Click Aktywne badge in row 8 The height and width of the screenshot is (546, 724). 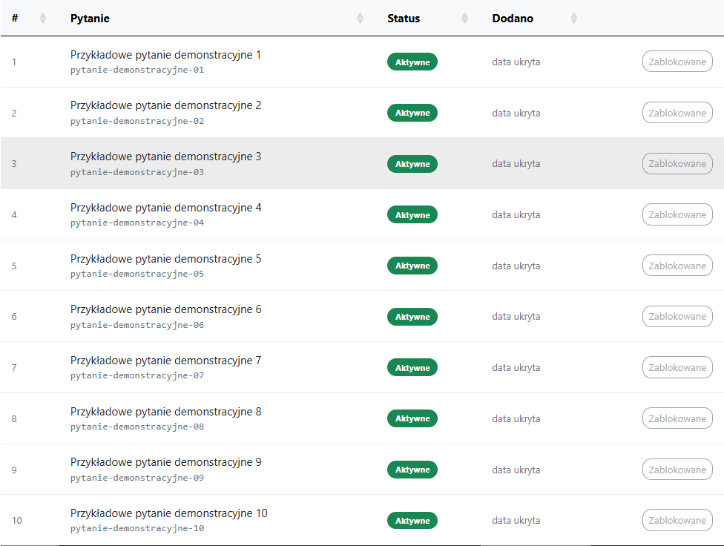click(412, 418)
